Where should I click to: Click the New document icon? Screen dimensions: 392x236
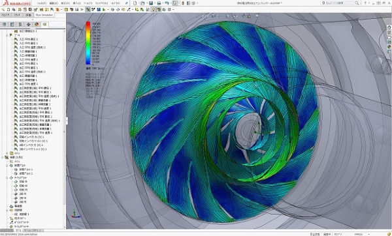click(x=135, y=3)
